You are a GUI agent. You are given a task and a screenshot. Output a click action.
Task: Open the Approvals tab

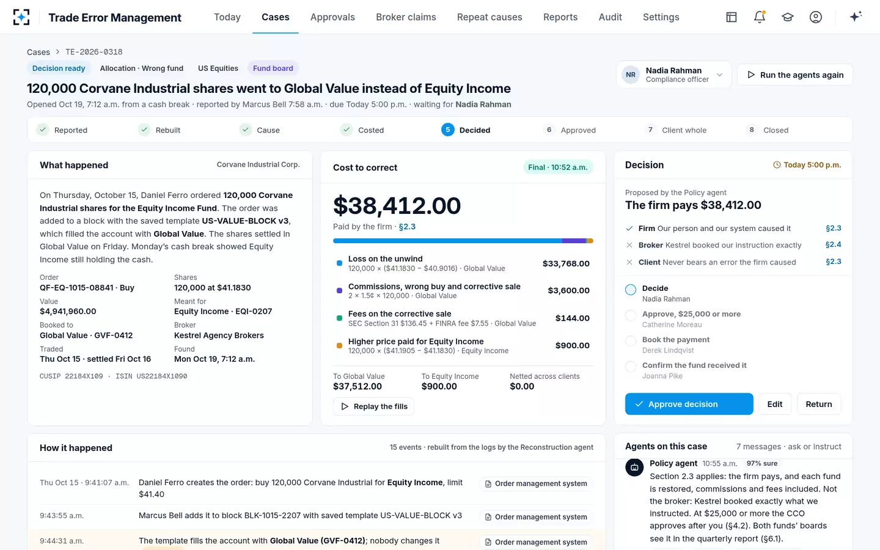coord(332,17)
